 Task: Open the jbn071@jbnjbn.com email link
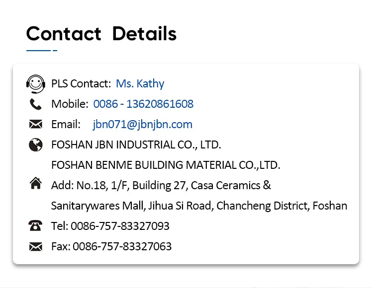(142, 125)
